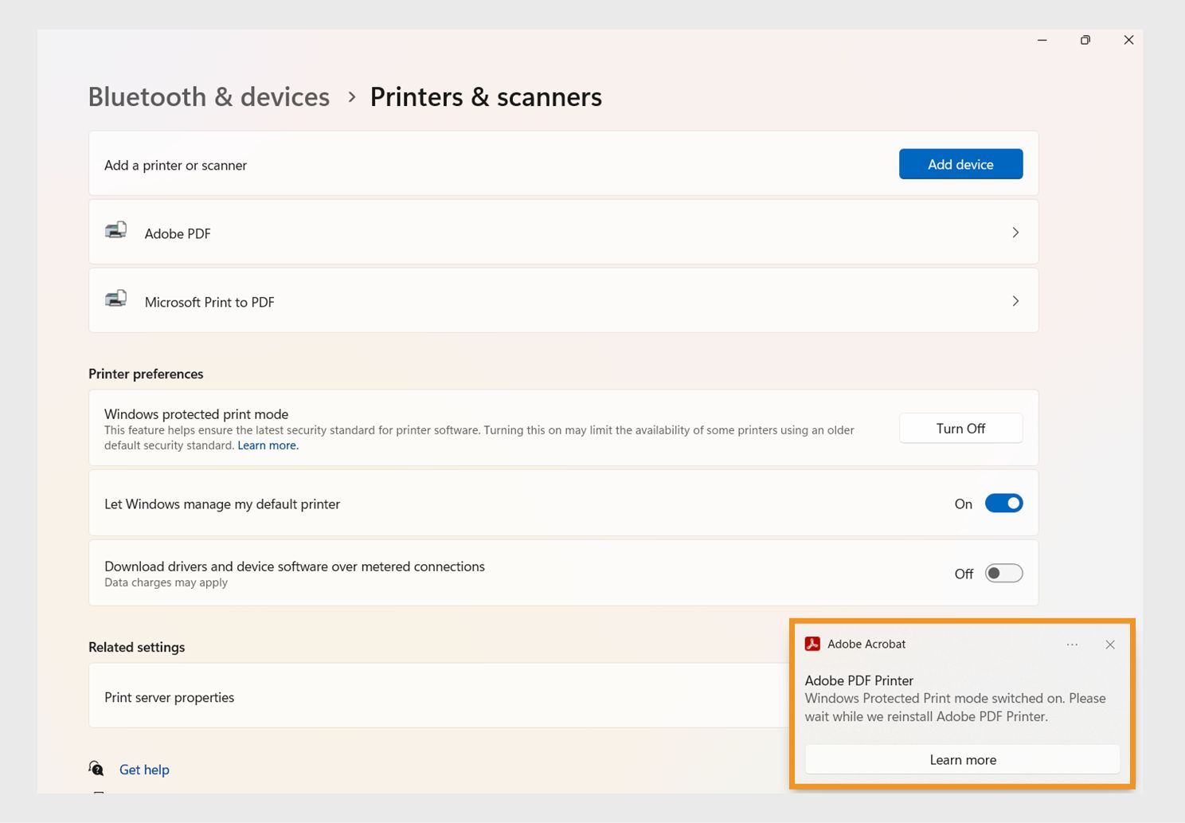Open the Learn more link about protected print mode

[268, 445]
